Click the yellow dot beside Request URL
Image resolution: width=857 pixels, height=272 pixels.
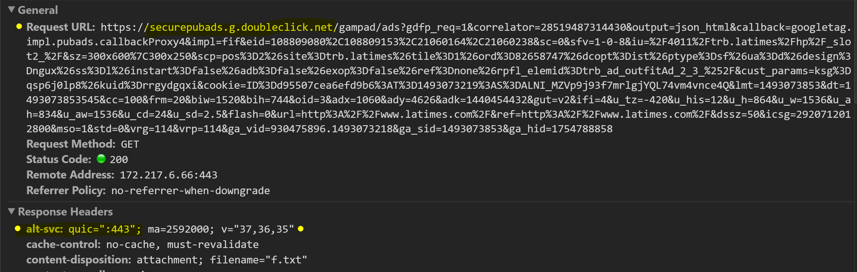point(19,27)
